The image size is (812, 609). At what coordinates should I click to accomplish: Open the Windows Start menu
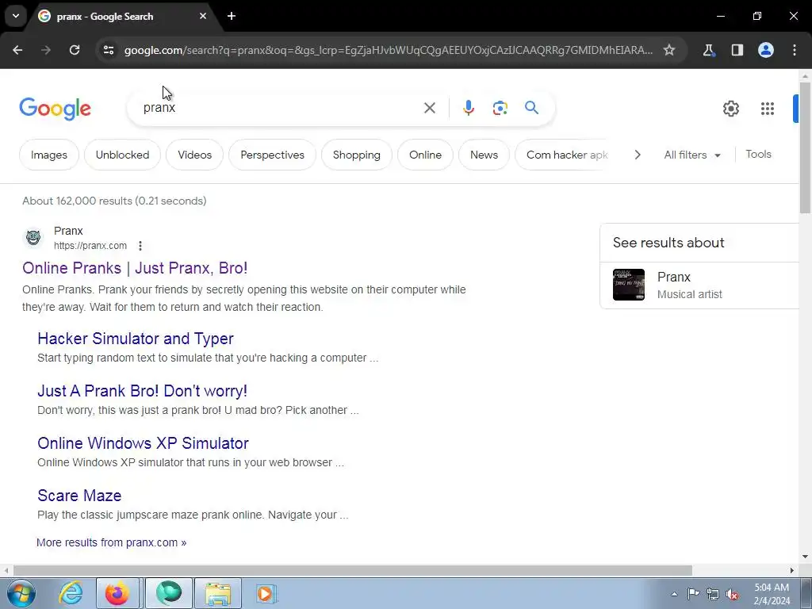[x=21, y=593]
